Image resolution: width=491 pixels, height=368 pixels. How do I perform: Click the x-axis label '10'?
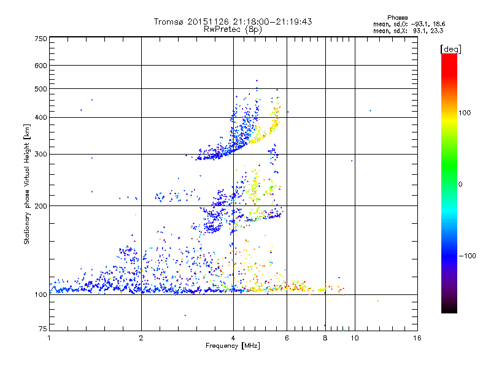click(x=355, y=338)
